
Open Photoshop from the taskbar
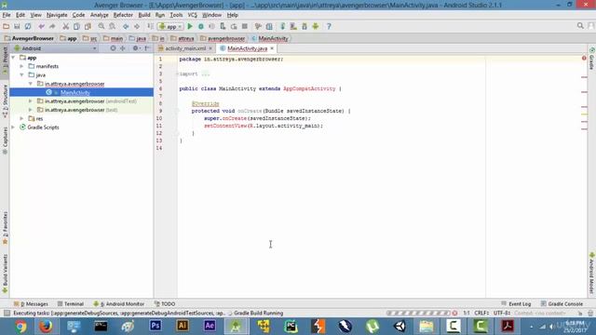(156, 326)
